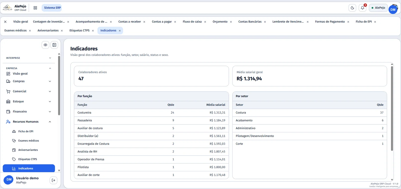Open the Acompanhamento de... tab
Image resolution: width=401 pixels, height=189 pixels.
tap(91, 22)
